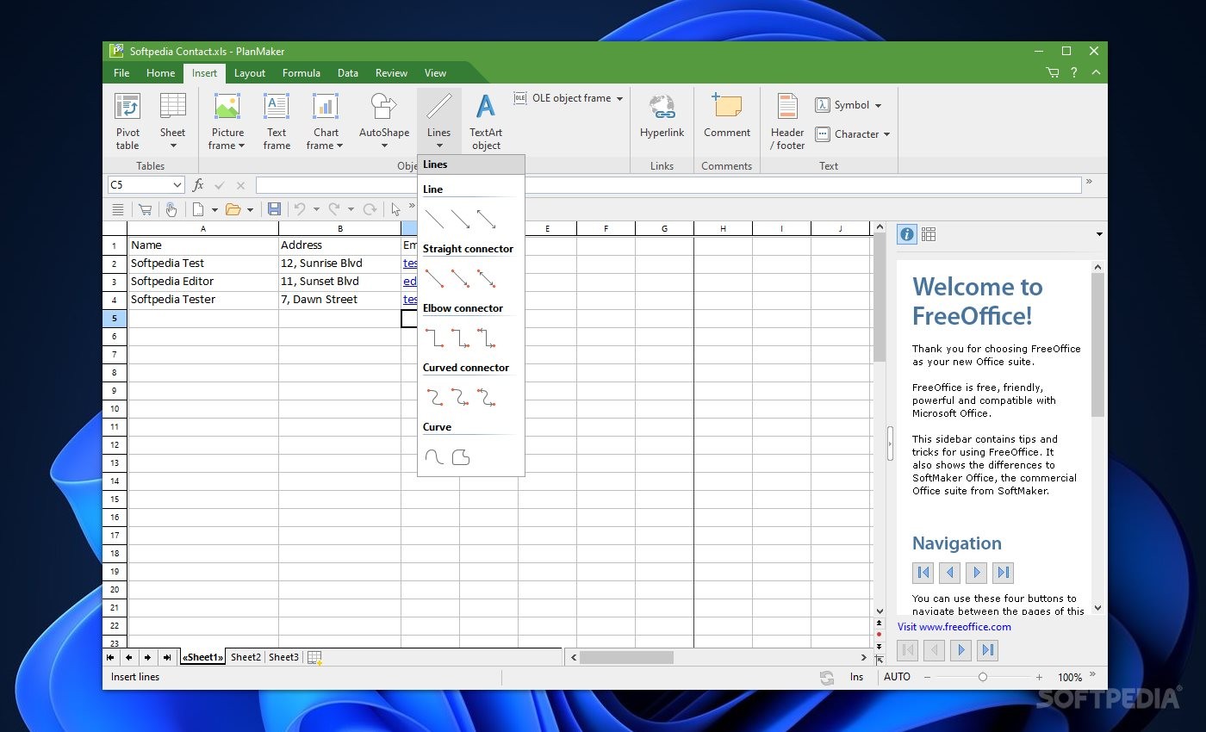The width and height of the screenshot is (1206, 732).
Task: Choose the elbow connector with single arrow
Action: coord(461,338)
